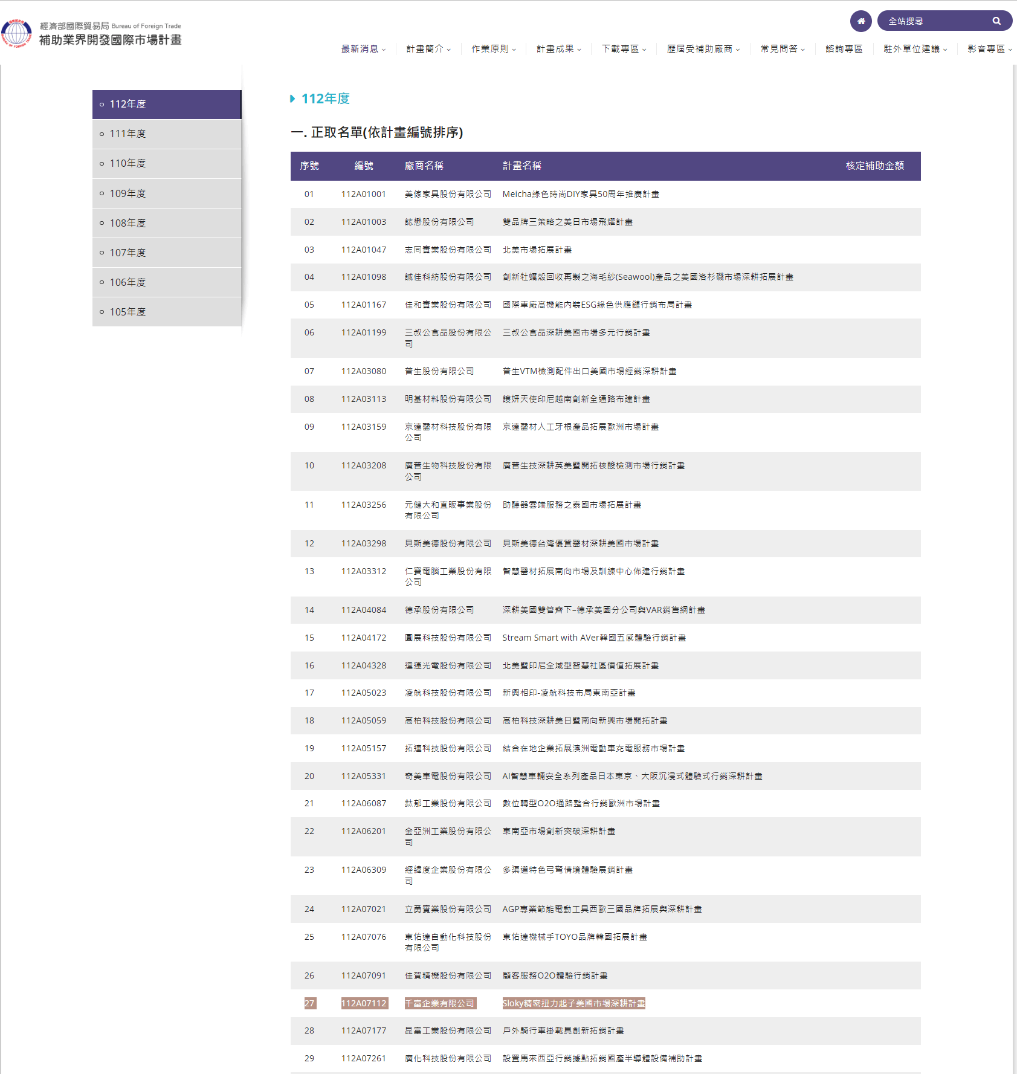Viewport: 1017px width, 1074px height.
Task: Click the 廠商名稱 column header
Action: pyautogui.click(x=424, y=166)
